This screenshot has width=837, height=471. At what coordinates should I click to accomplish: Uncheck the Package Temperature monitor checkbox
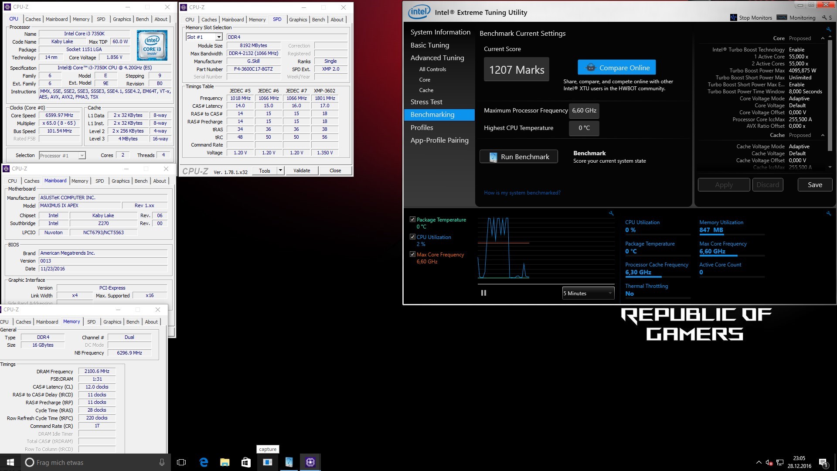412,219
